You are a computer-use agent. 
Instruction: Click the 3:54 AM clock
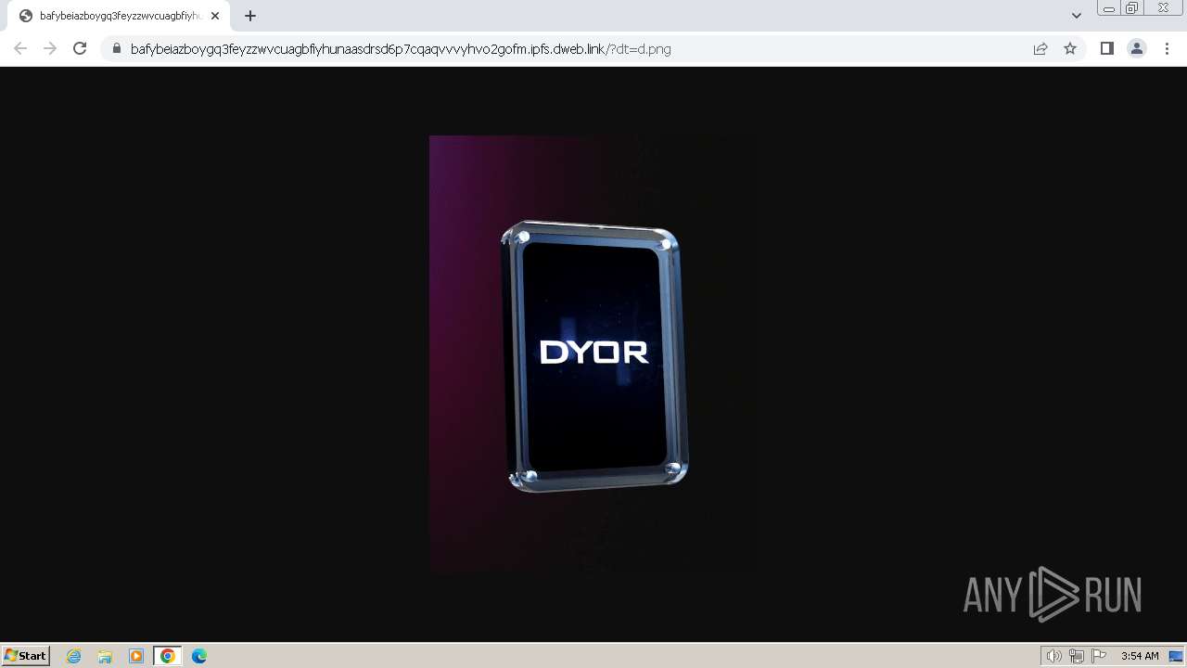(1140, 656)
